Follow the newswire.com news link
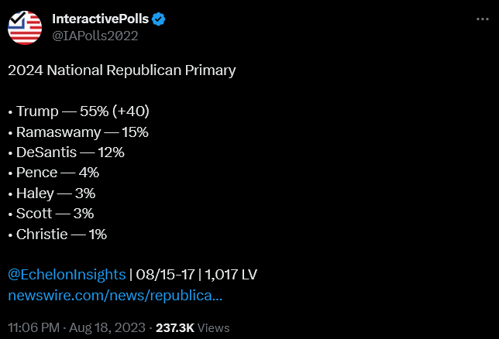Image resolution: width=499 pixels, height=339 pixels. pyautogui.click(x=115, y=296)
